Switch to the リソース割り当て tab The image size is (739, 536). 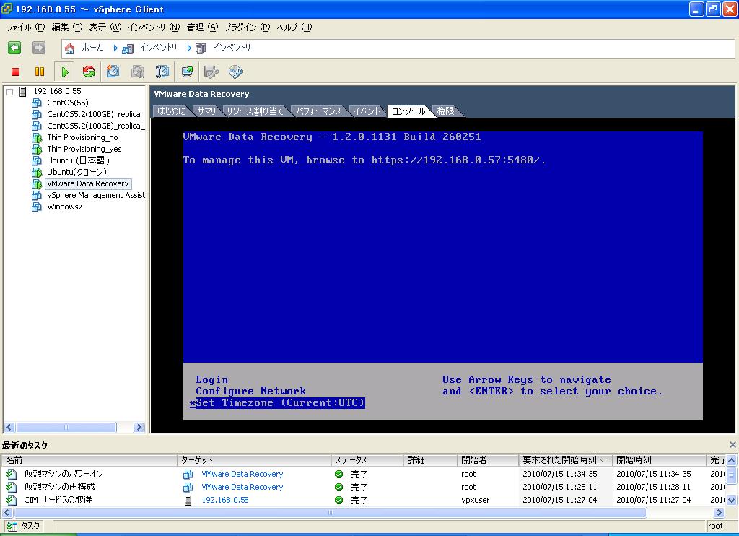[x=255, y=111]
